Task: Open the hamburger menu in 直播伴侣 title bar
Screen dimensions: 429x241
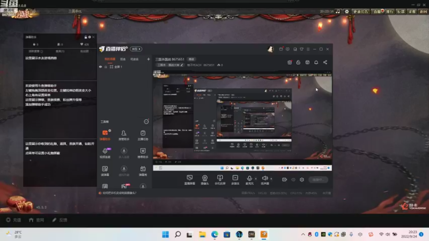Action: 308,49
